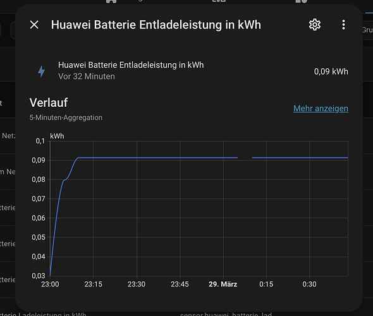Click the '0,09 kWh' state value
This screenshot has width=373, height=316.
[x=331, y=71]
